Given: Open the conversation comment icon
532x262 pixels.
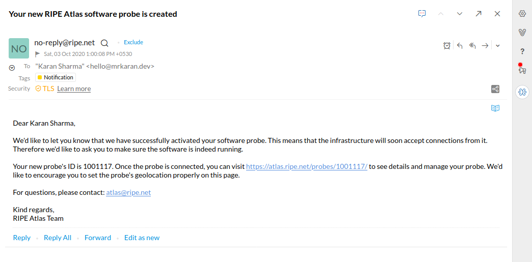Looking at the screenshot, I should pyautogui.click(x=422, y=14).
